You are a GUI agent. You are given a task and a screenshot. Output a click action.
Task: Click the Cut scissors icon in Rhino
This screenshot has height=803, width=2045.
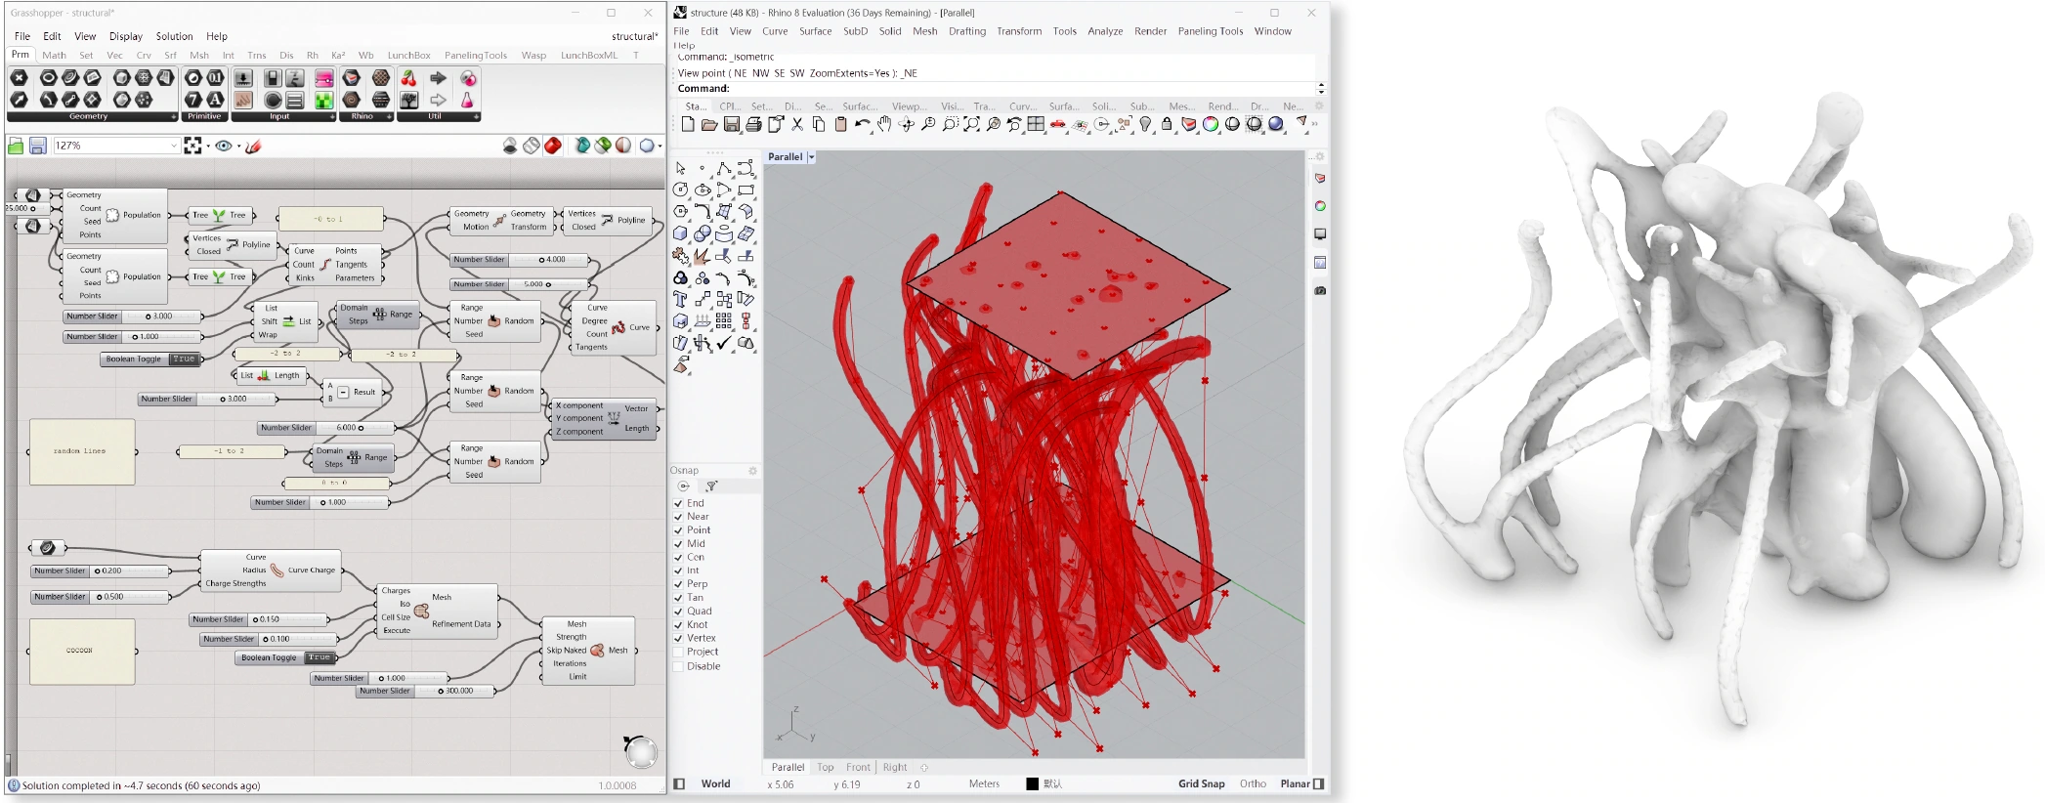[797, 124]
